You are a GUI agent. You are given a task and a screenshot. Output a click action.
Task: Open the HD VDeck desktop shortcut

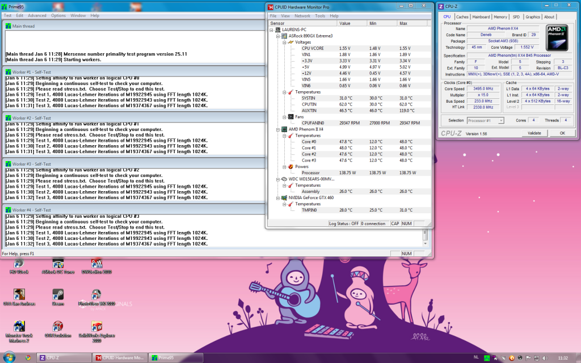point(19,266)
